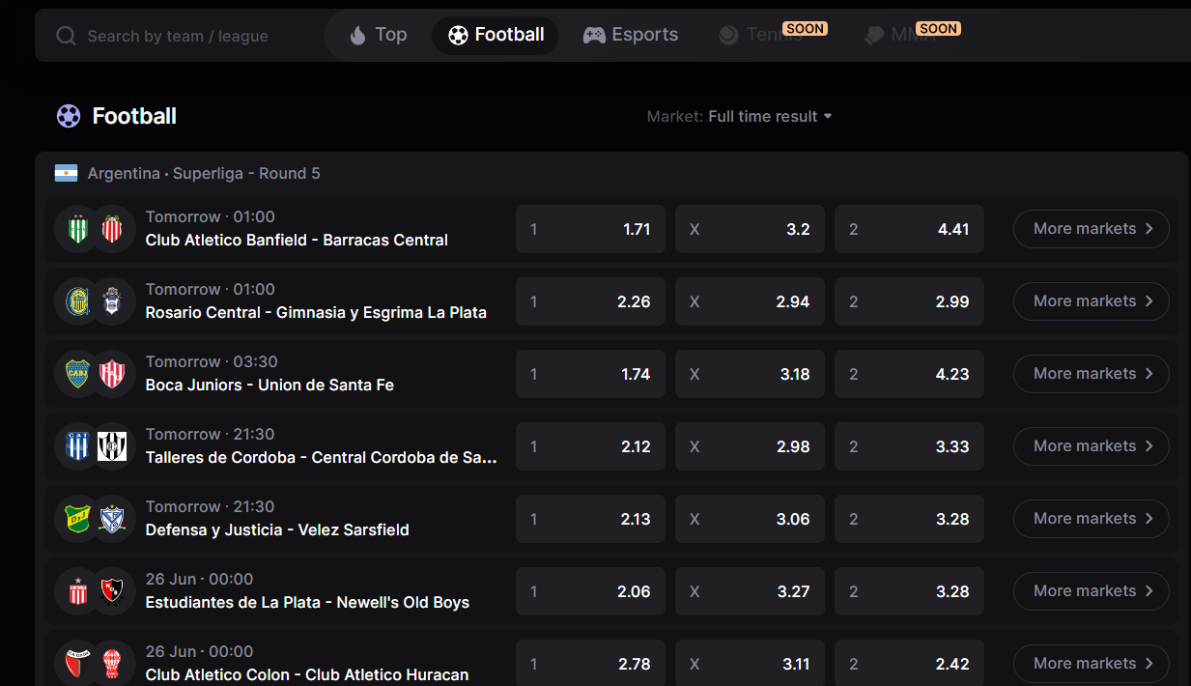This screenshot has width=1191, height=686.
Task: Select Central Cordoba win at 3.33
Action: (909, 446)
